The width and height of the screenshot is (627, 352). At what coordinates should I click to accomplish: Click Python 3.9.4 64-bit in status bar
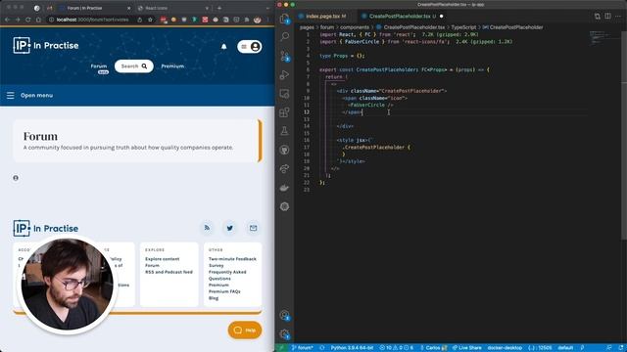coord(352,348)
